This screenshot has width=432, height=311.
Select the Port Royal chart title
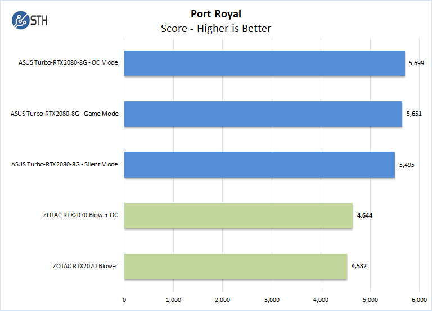216,14
